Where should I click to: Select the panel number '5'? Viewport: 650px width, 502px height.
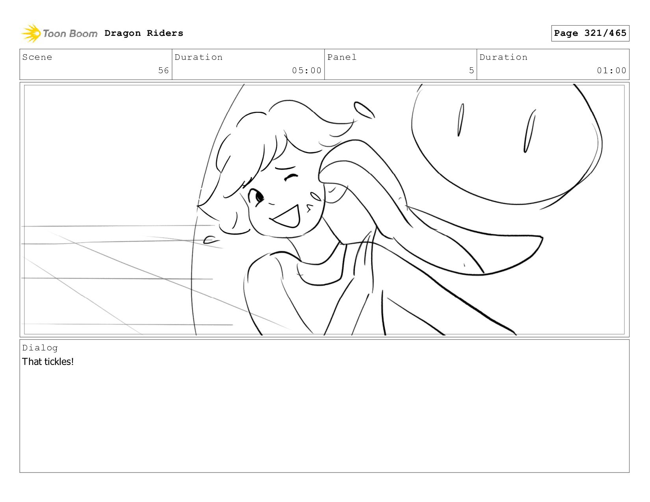(x=471, y=70)
